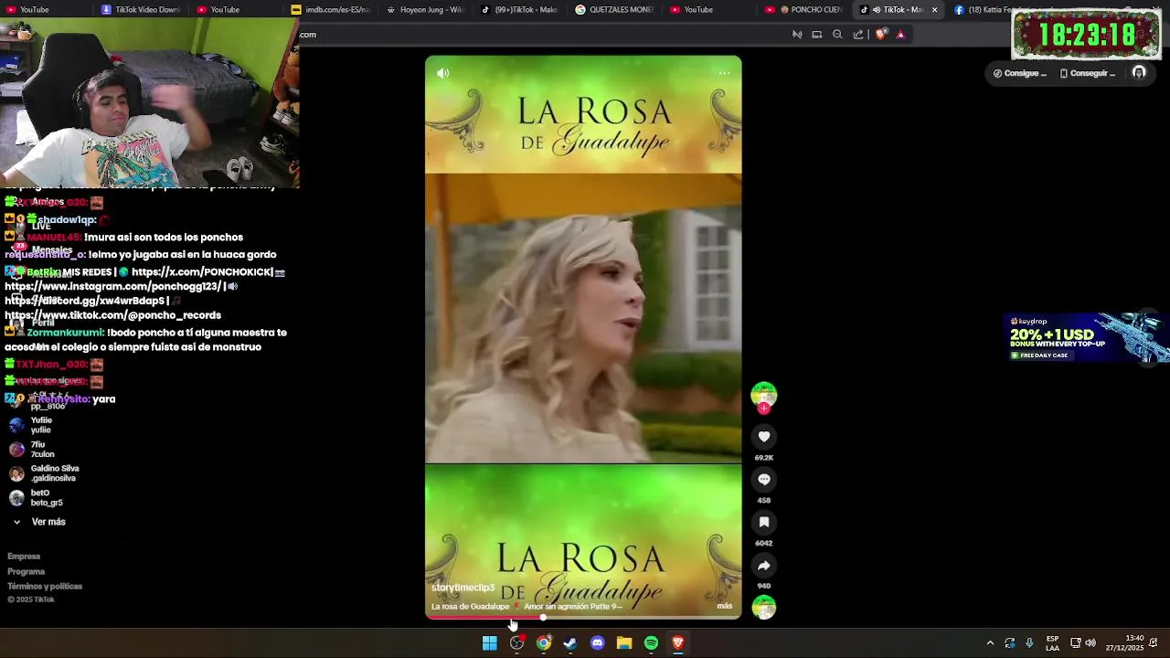The width and height of the screenshot is (1170, 658).
Task: Seek the video using red progress bar
Action: pos(583,617)
